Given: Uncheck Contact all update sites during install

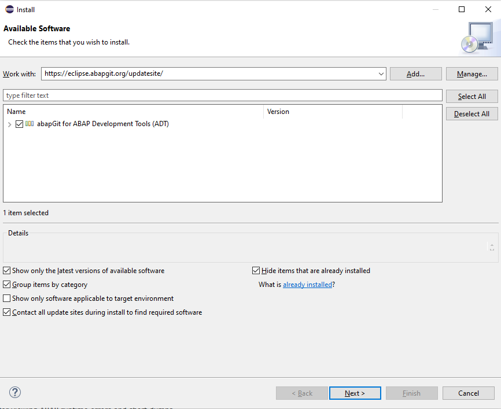Looking at the screenshot, I should pos(7,312).
